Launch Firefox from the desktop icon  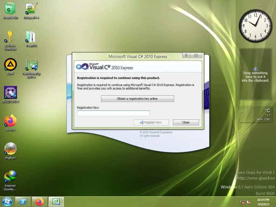[x=10, y=123]
